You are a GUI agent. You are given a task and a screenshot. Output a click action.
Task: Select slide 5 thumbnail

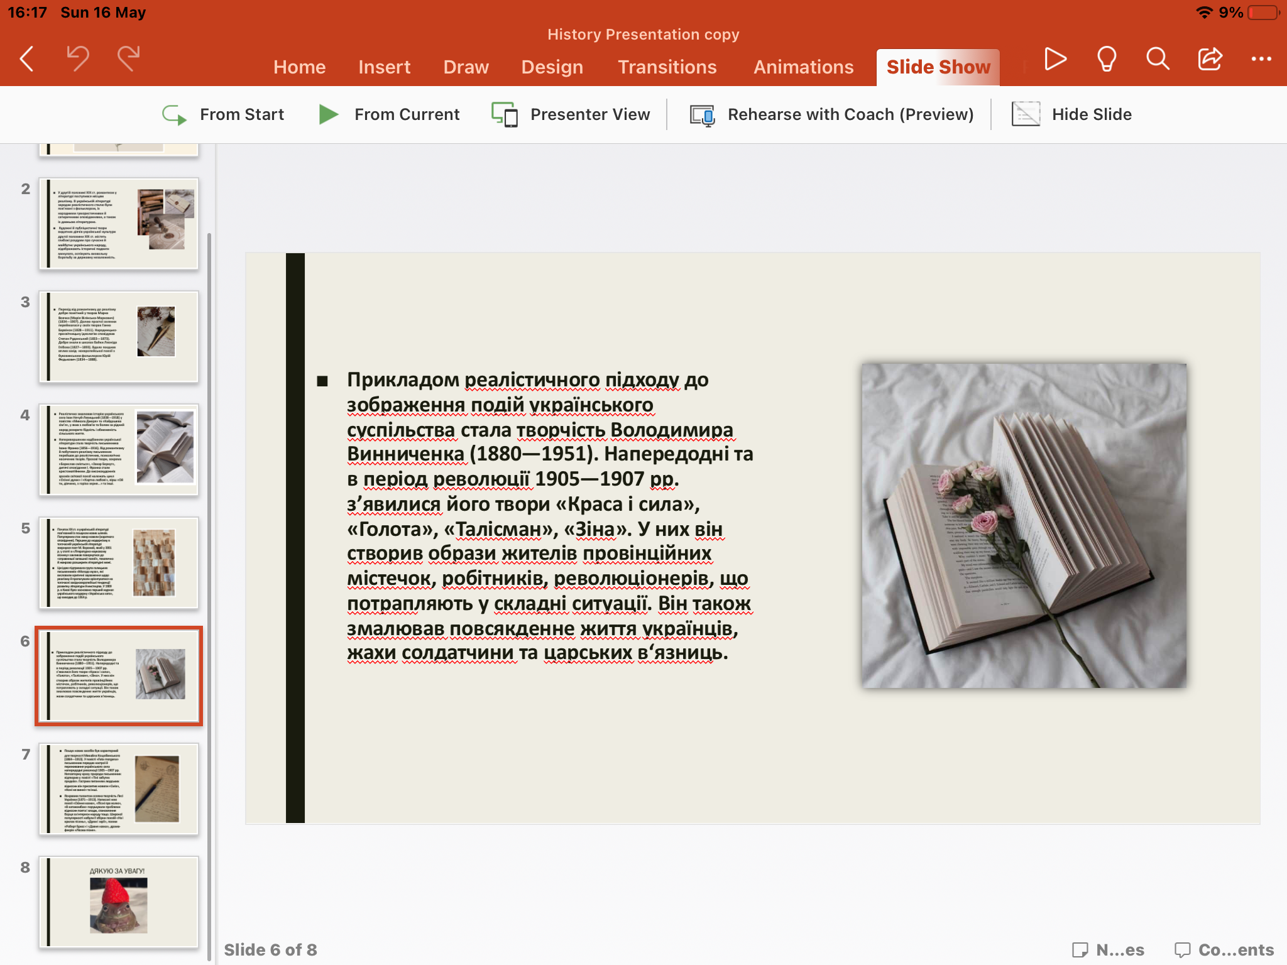tap(119, 563)
